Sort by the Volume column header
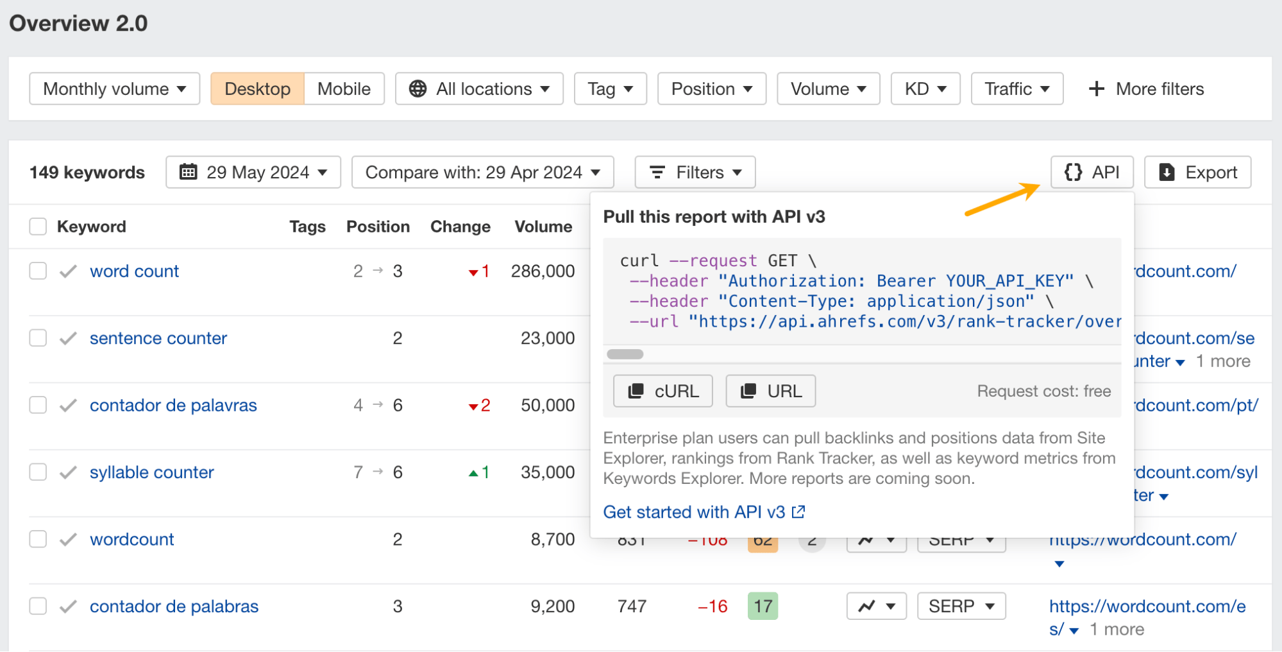 pyautogui.click(x=543, y=227)
